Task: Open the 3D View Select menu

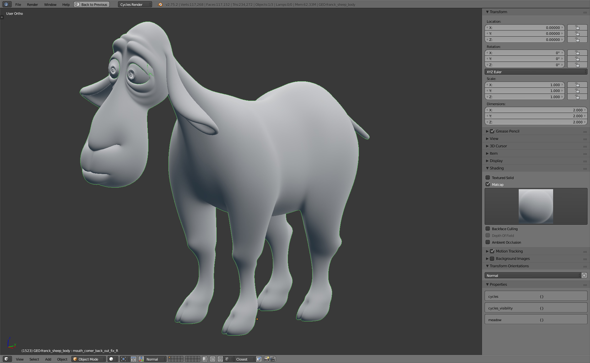Action: point(34,359)
